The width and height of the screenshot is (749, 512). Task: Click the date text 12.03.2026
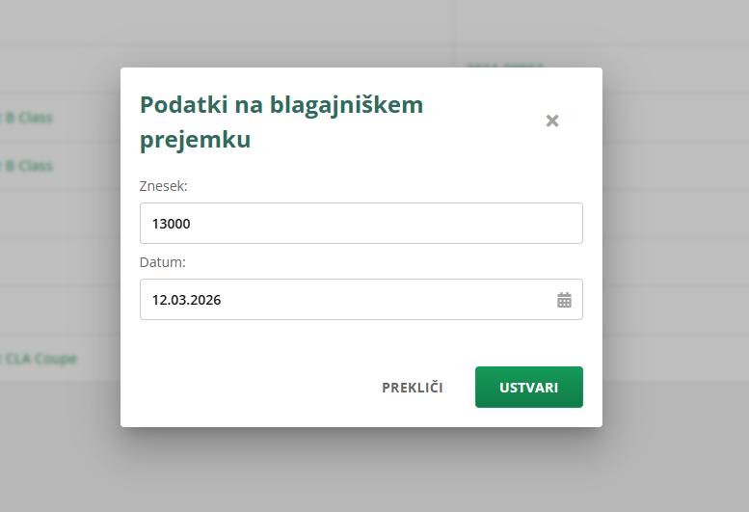click(x=187, y=300)
